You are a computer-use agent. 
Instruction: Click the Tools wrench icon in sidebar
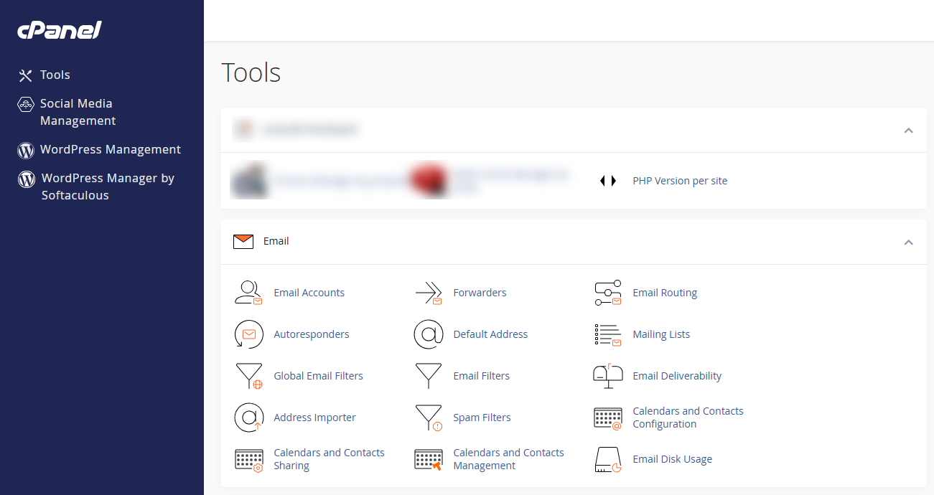click(26, 75)
